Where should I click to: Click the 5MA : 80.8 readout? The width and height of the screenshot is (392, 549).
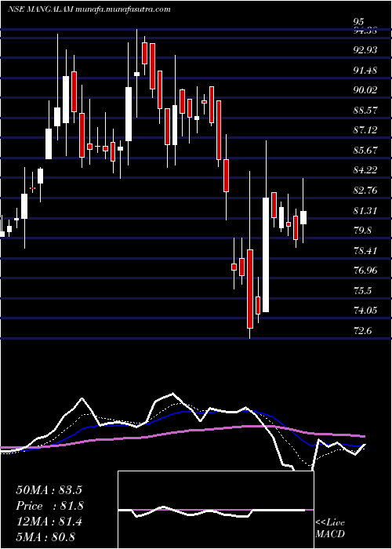(x=46, y=537)
